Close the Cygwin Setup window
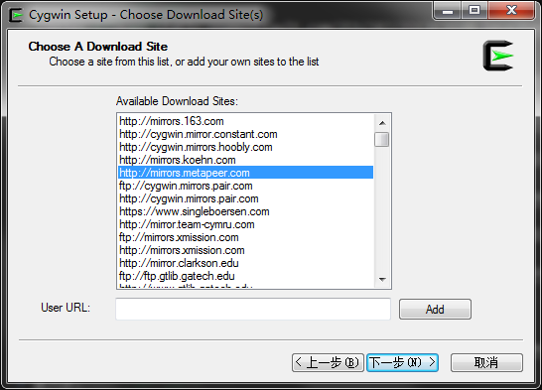 [x=511, y=10]
